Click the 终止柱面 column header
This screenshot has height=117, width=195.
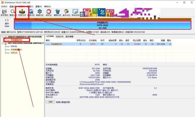click(x=137, y=40)
